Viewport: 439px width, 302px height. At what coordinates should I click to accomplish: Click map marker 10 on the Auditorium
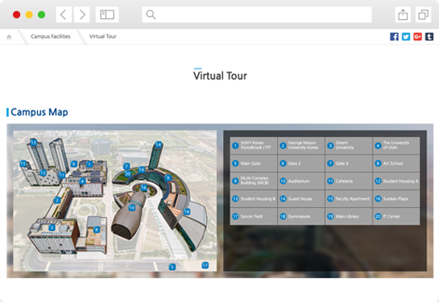pyautogui.click(x=132, y=208)
